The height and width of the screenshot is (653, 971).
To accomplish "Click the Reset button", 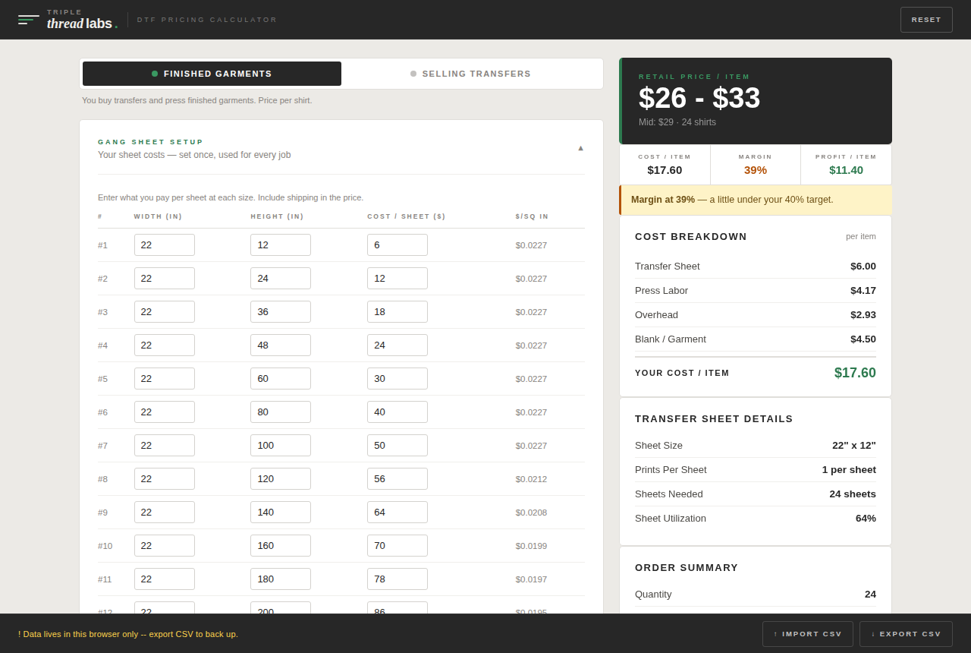I will pos(926,20).
